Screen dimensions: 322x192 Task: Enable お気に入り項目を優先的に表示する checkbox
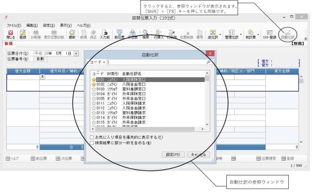point(92,137)
